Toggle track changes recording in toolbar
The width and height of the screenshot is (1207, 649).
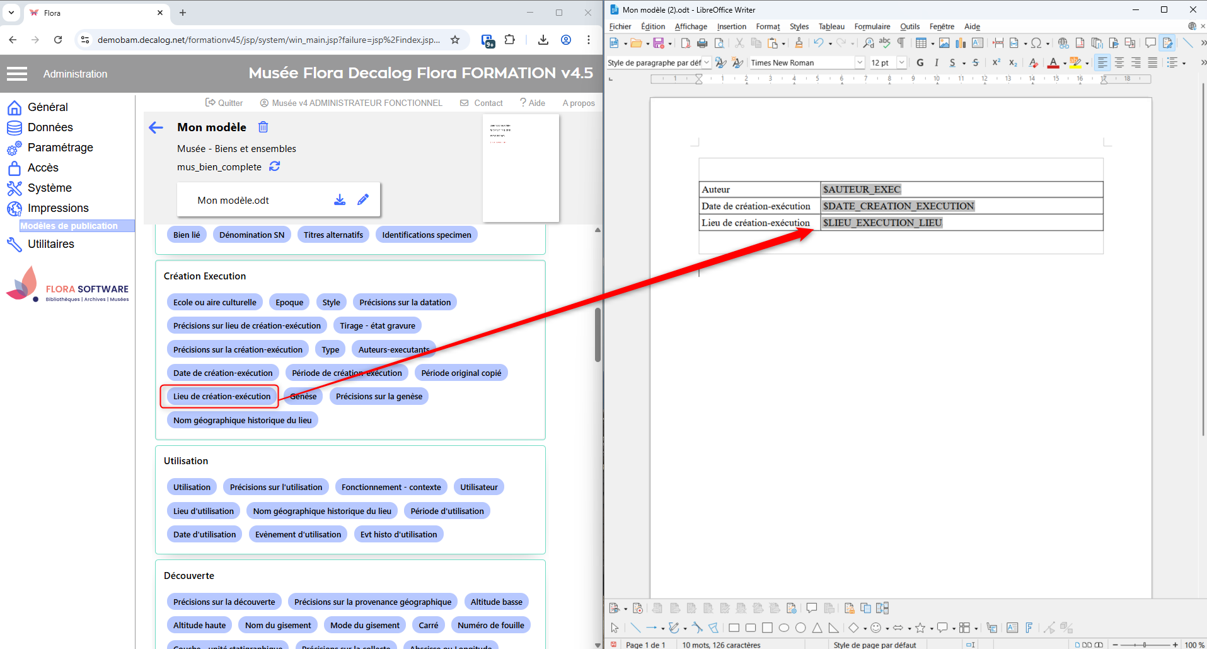[1167, 43]
